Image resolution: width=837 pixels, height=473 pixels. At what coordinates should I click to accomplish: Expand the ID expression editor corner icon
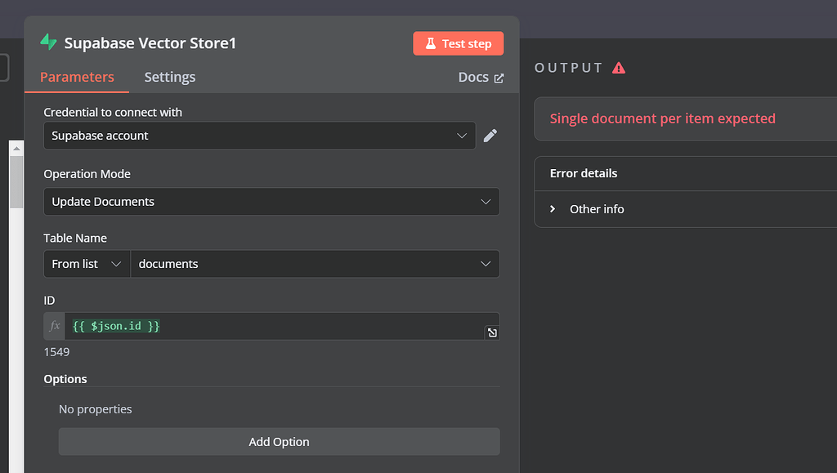point(491,332)
